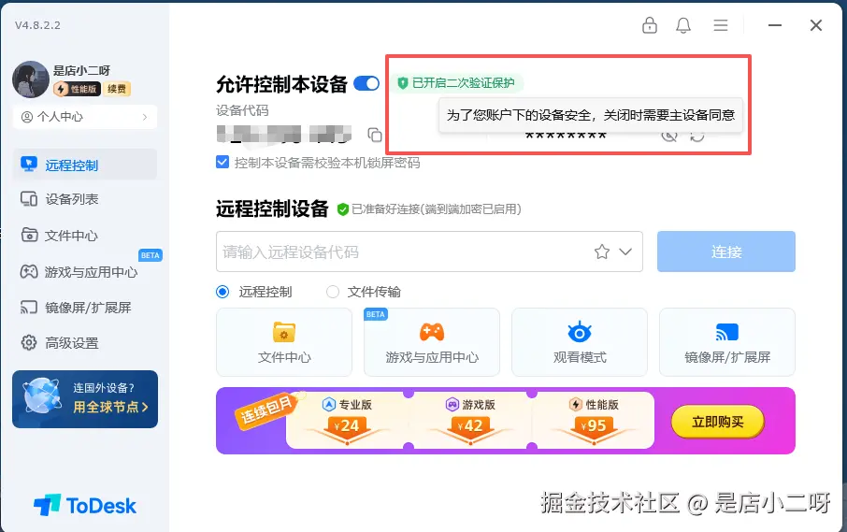
Task: Click the V4.8.2.2 version label
Action: pos(37,25)
